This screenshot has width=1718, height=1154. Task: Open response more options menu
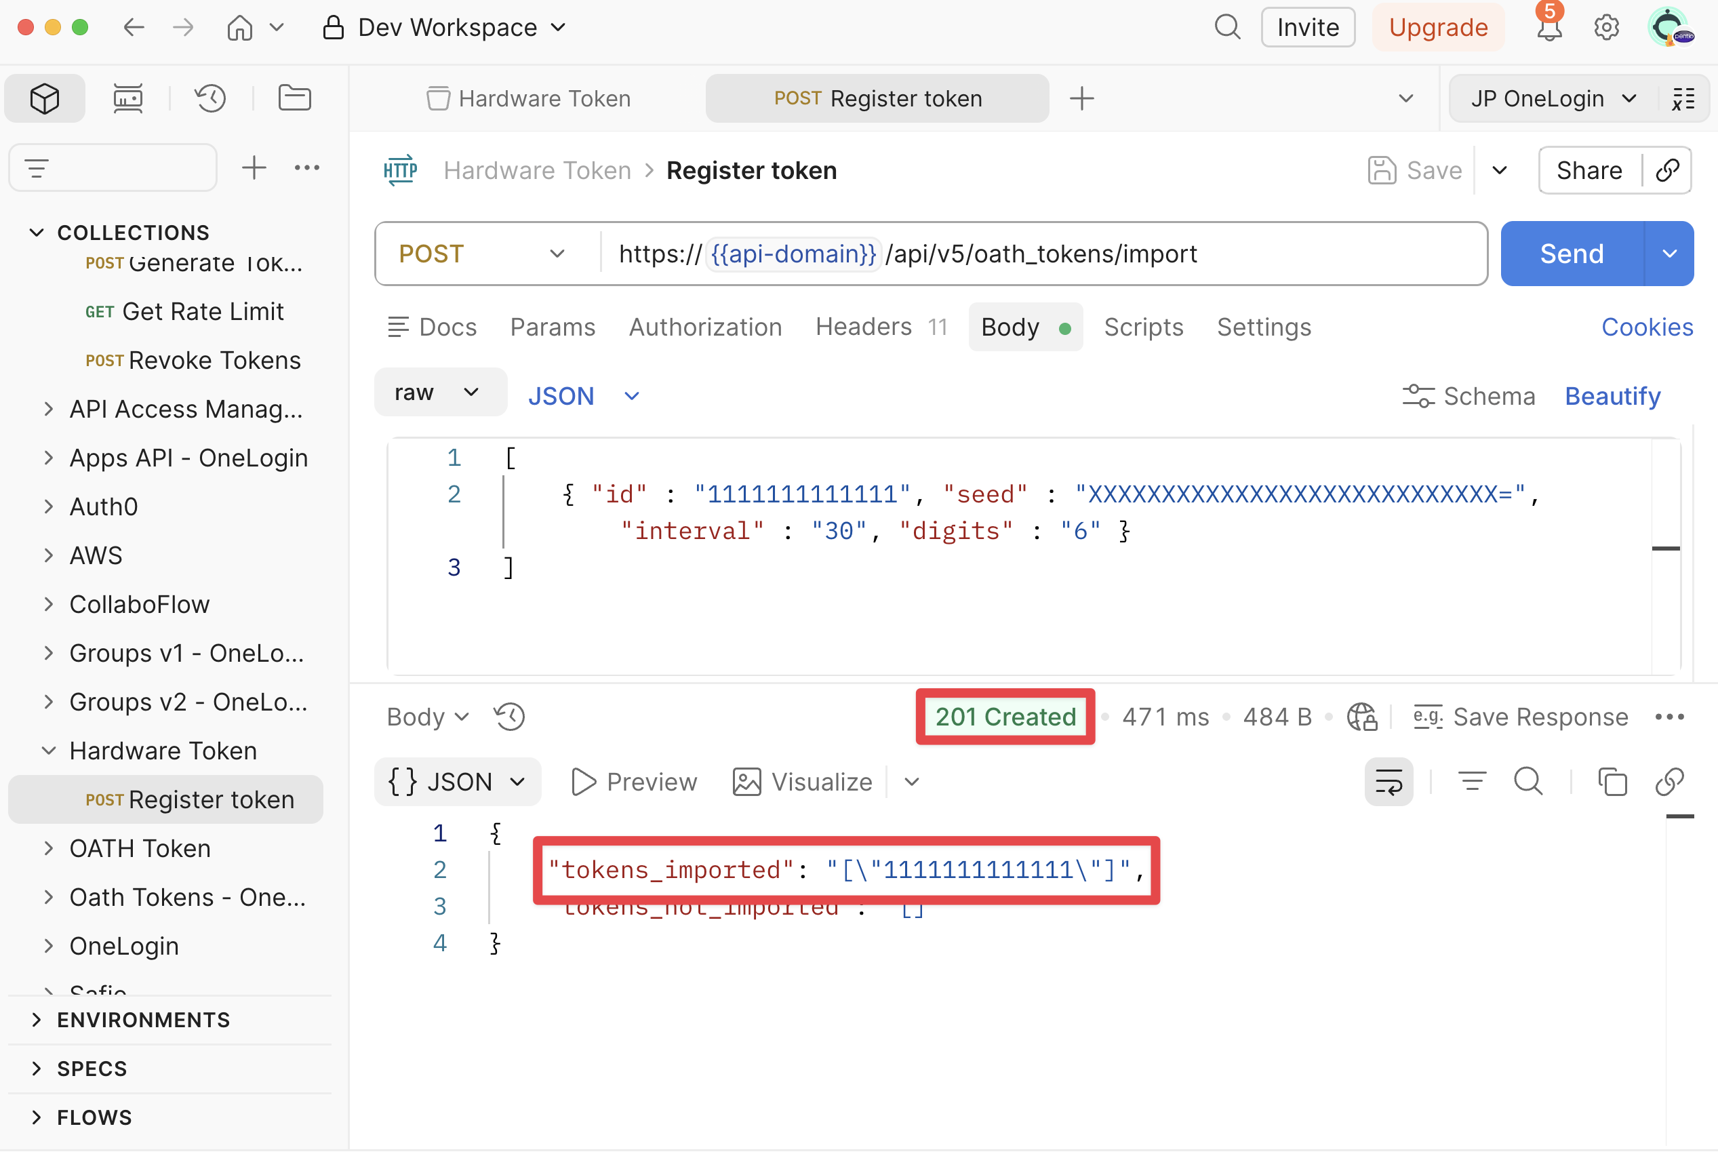click(1669, 717)
